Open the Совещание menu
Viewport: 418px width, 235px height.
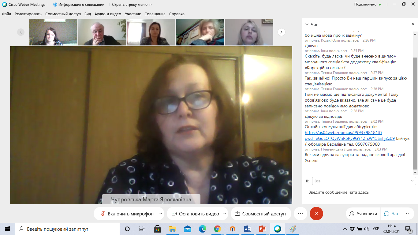(x=155, y=14)
